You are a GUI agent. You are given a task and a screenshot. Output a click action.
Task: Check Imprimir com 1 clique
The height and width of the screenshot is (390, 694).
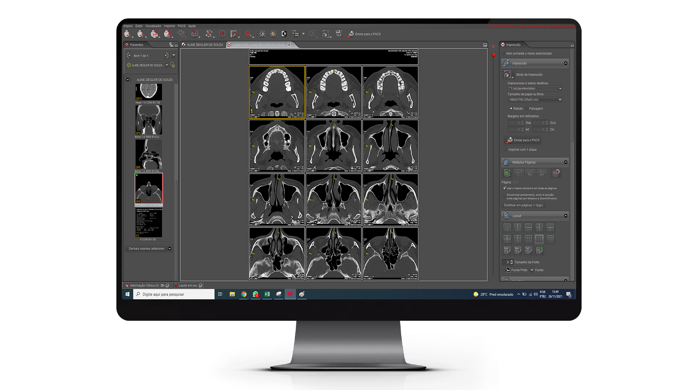pyautogui.click(x=506, y=149)
